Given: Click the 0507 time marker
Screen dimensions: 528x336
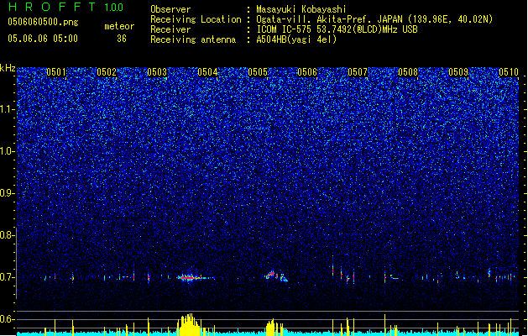Looking at the screenshot, I should (358, 72).
